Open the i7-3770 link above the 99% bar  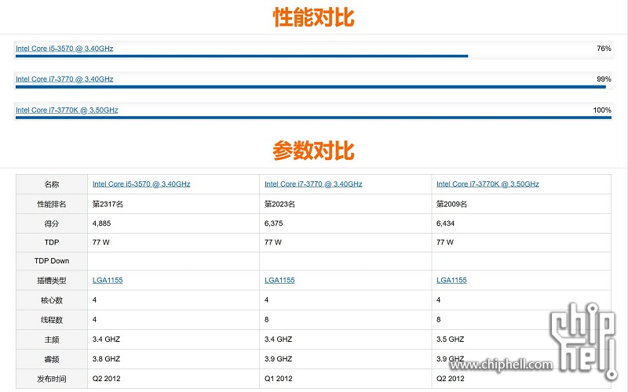point(64,79)
